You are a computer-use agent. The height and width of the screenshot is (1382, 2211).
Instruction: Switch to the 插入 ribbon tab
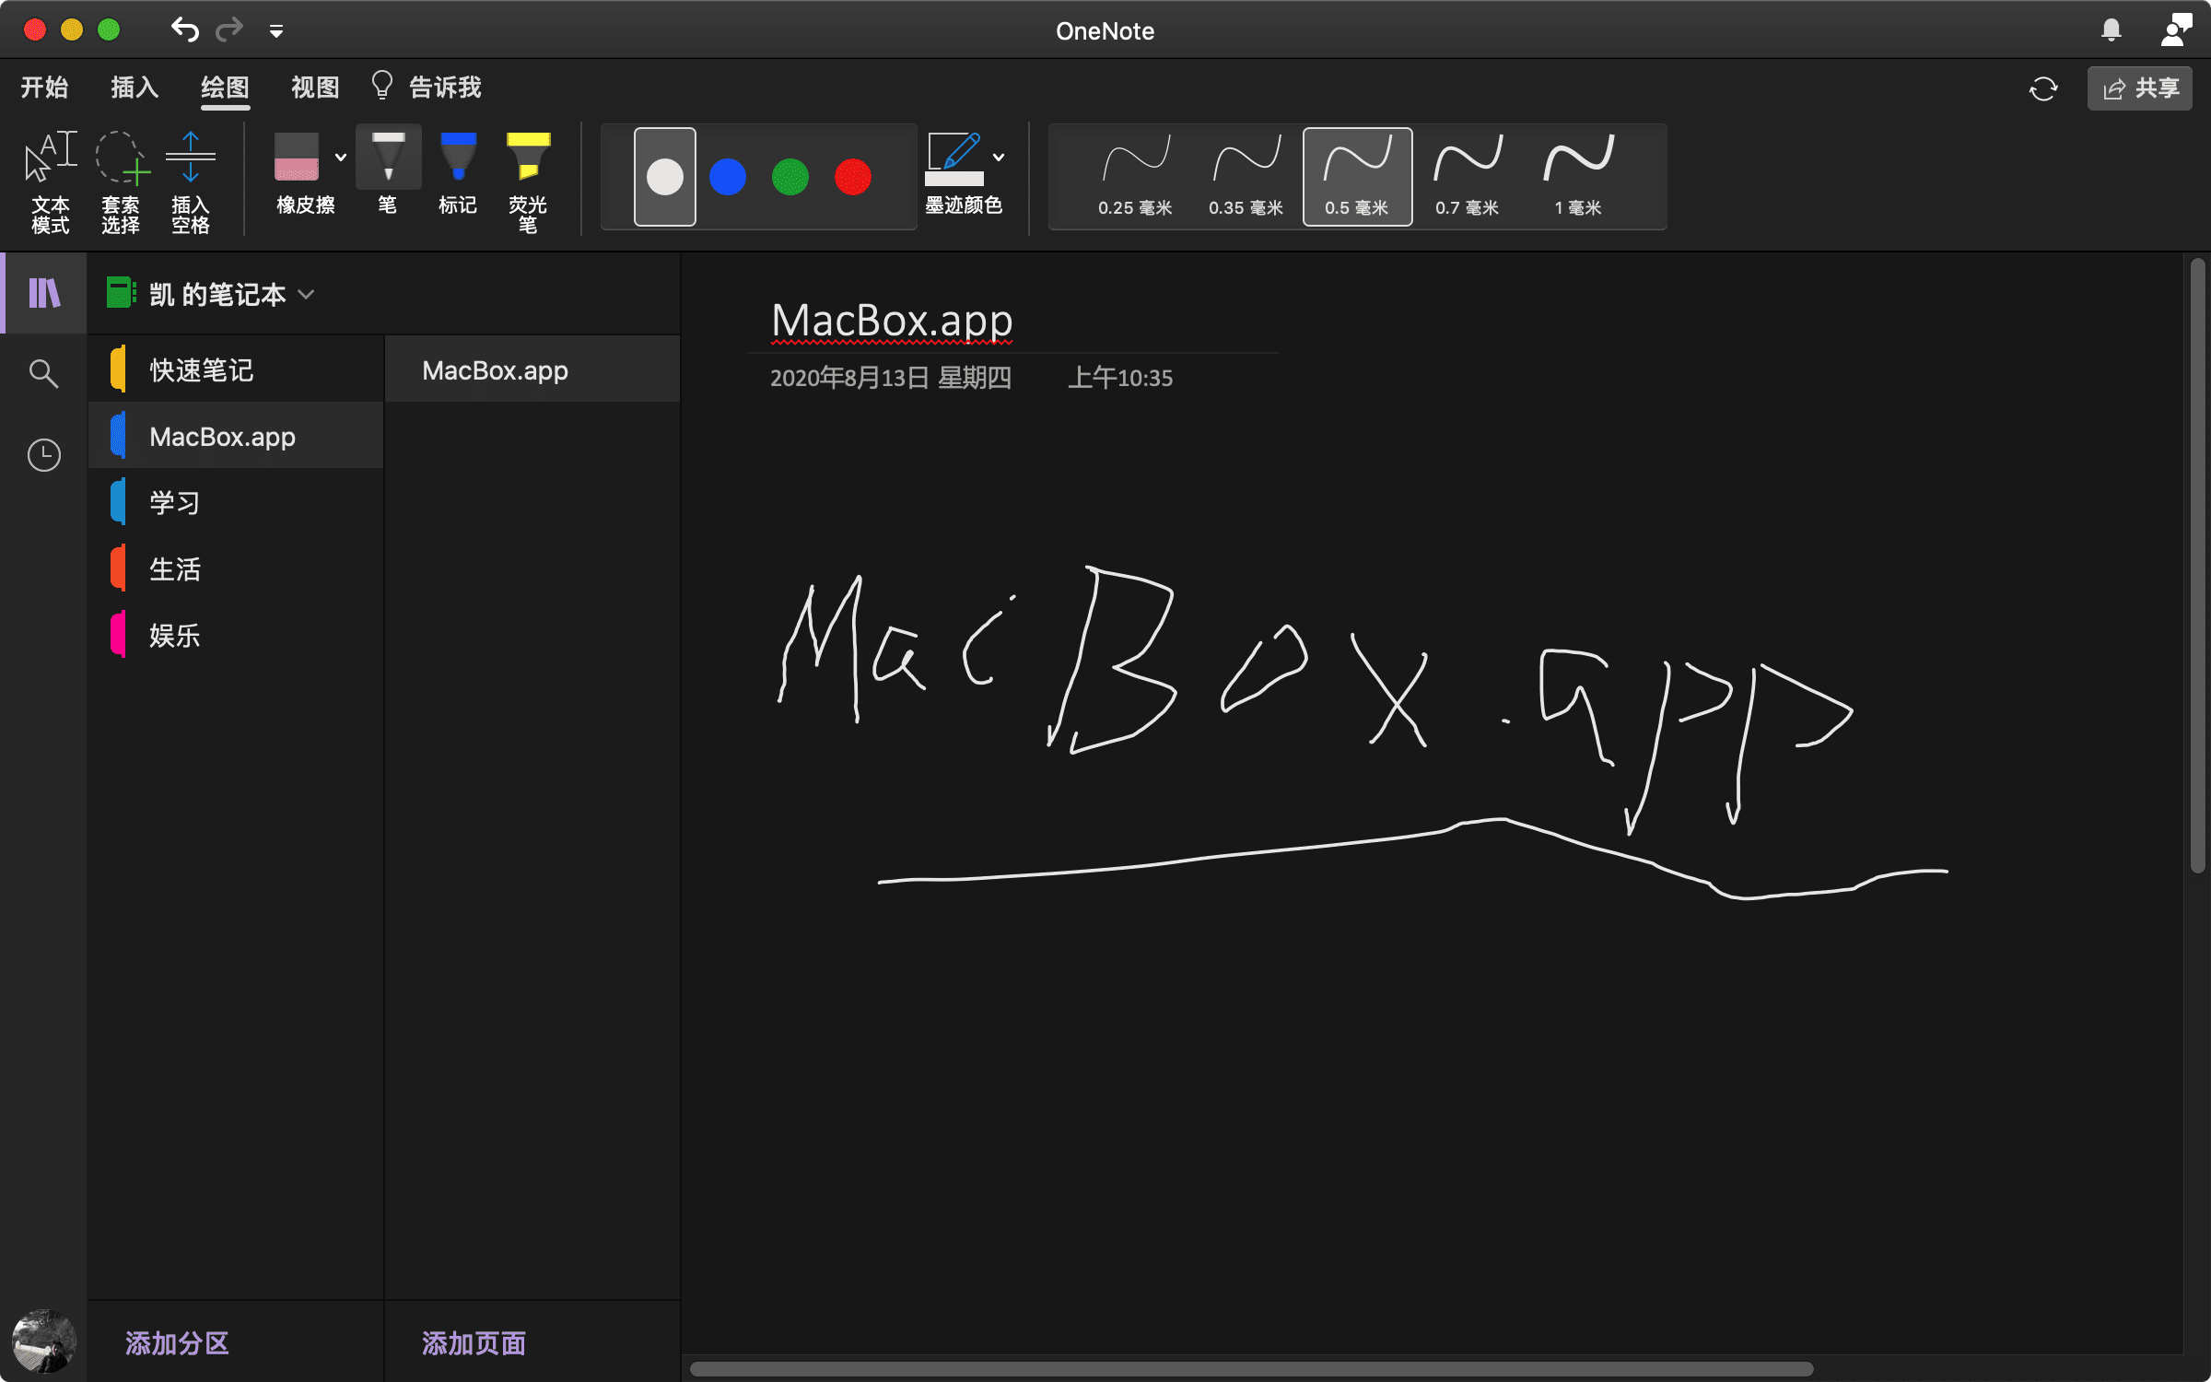point(135,88)
